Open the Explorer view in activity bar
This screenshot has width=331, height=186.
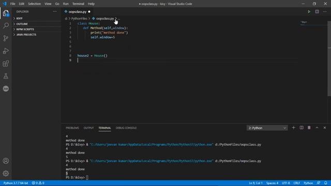coord(6,13)
